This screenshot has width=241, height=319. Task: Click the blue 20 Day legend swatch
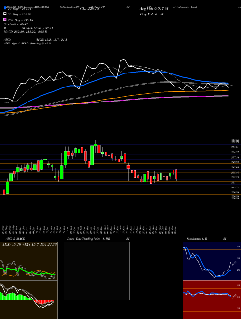pyautogui.click(x=5, y=8)
